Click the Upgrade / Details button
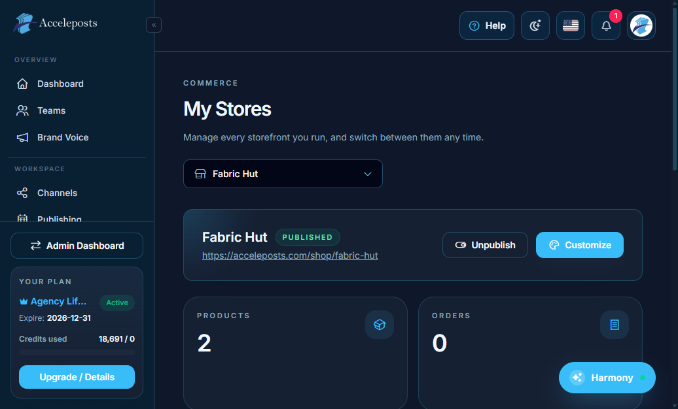Viewport: 678px width, 409px height. (77, 377)
